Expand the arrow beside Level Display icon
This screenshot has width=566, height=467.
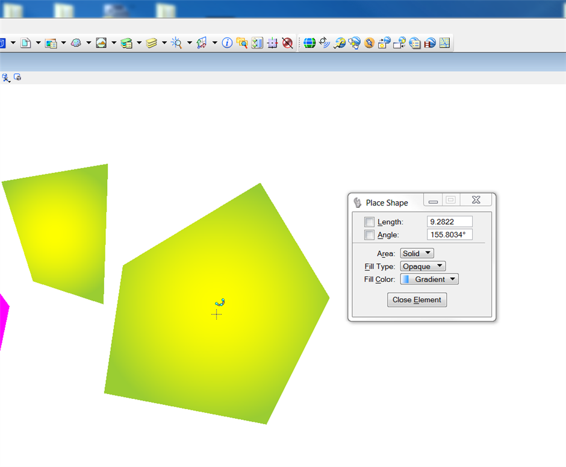pyautogui.click(x=164, y=43)
